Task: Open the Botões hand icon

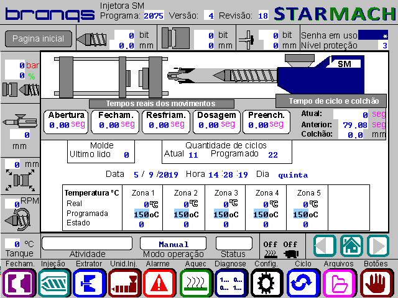Action: (x=377, y=283)
